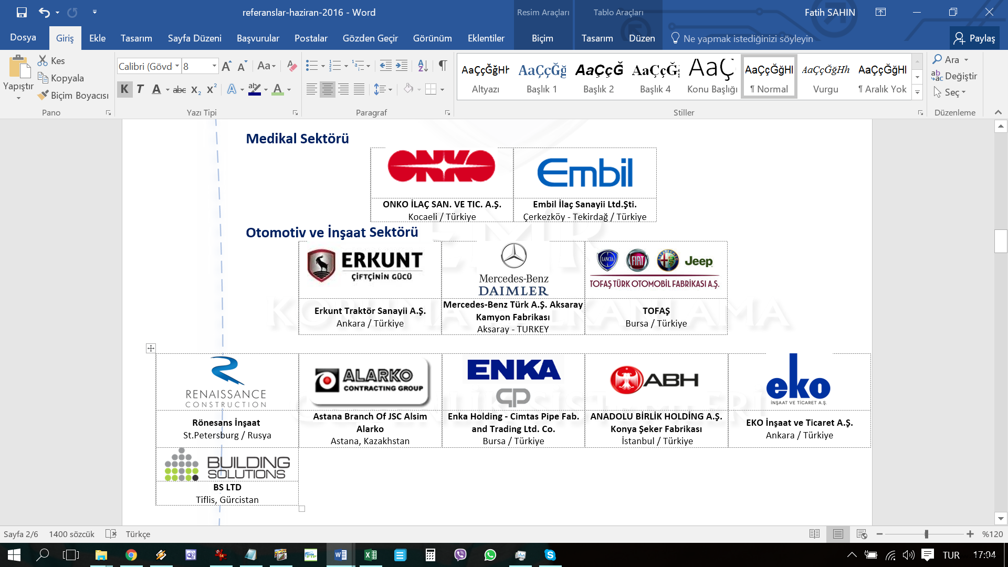Launch Chrome from the taskbar
The image size is (1008, 567).
tap(131, 555)
